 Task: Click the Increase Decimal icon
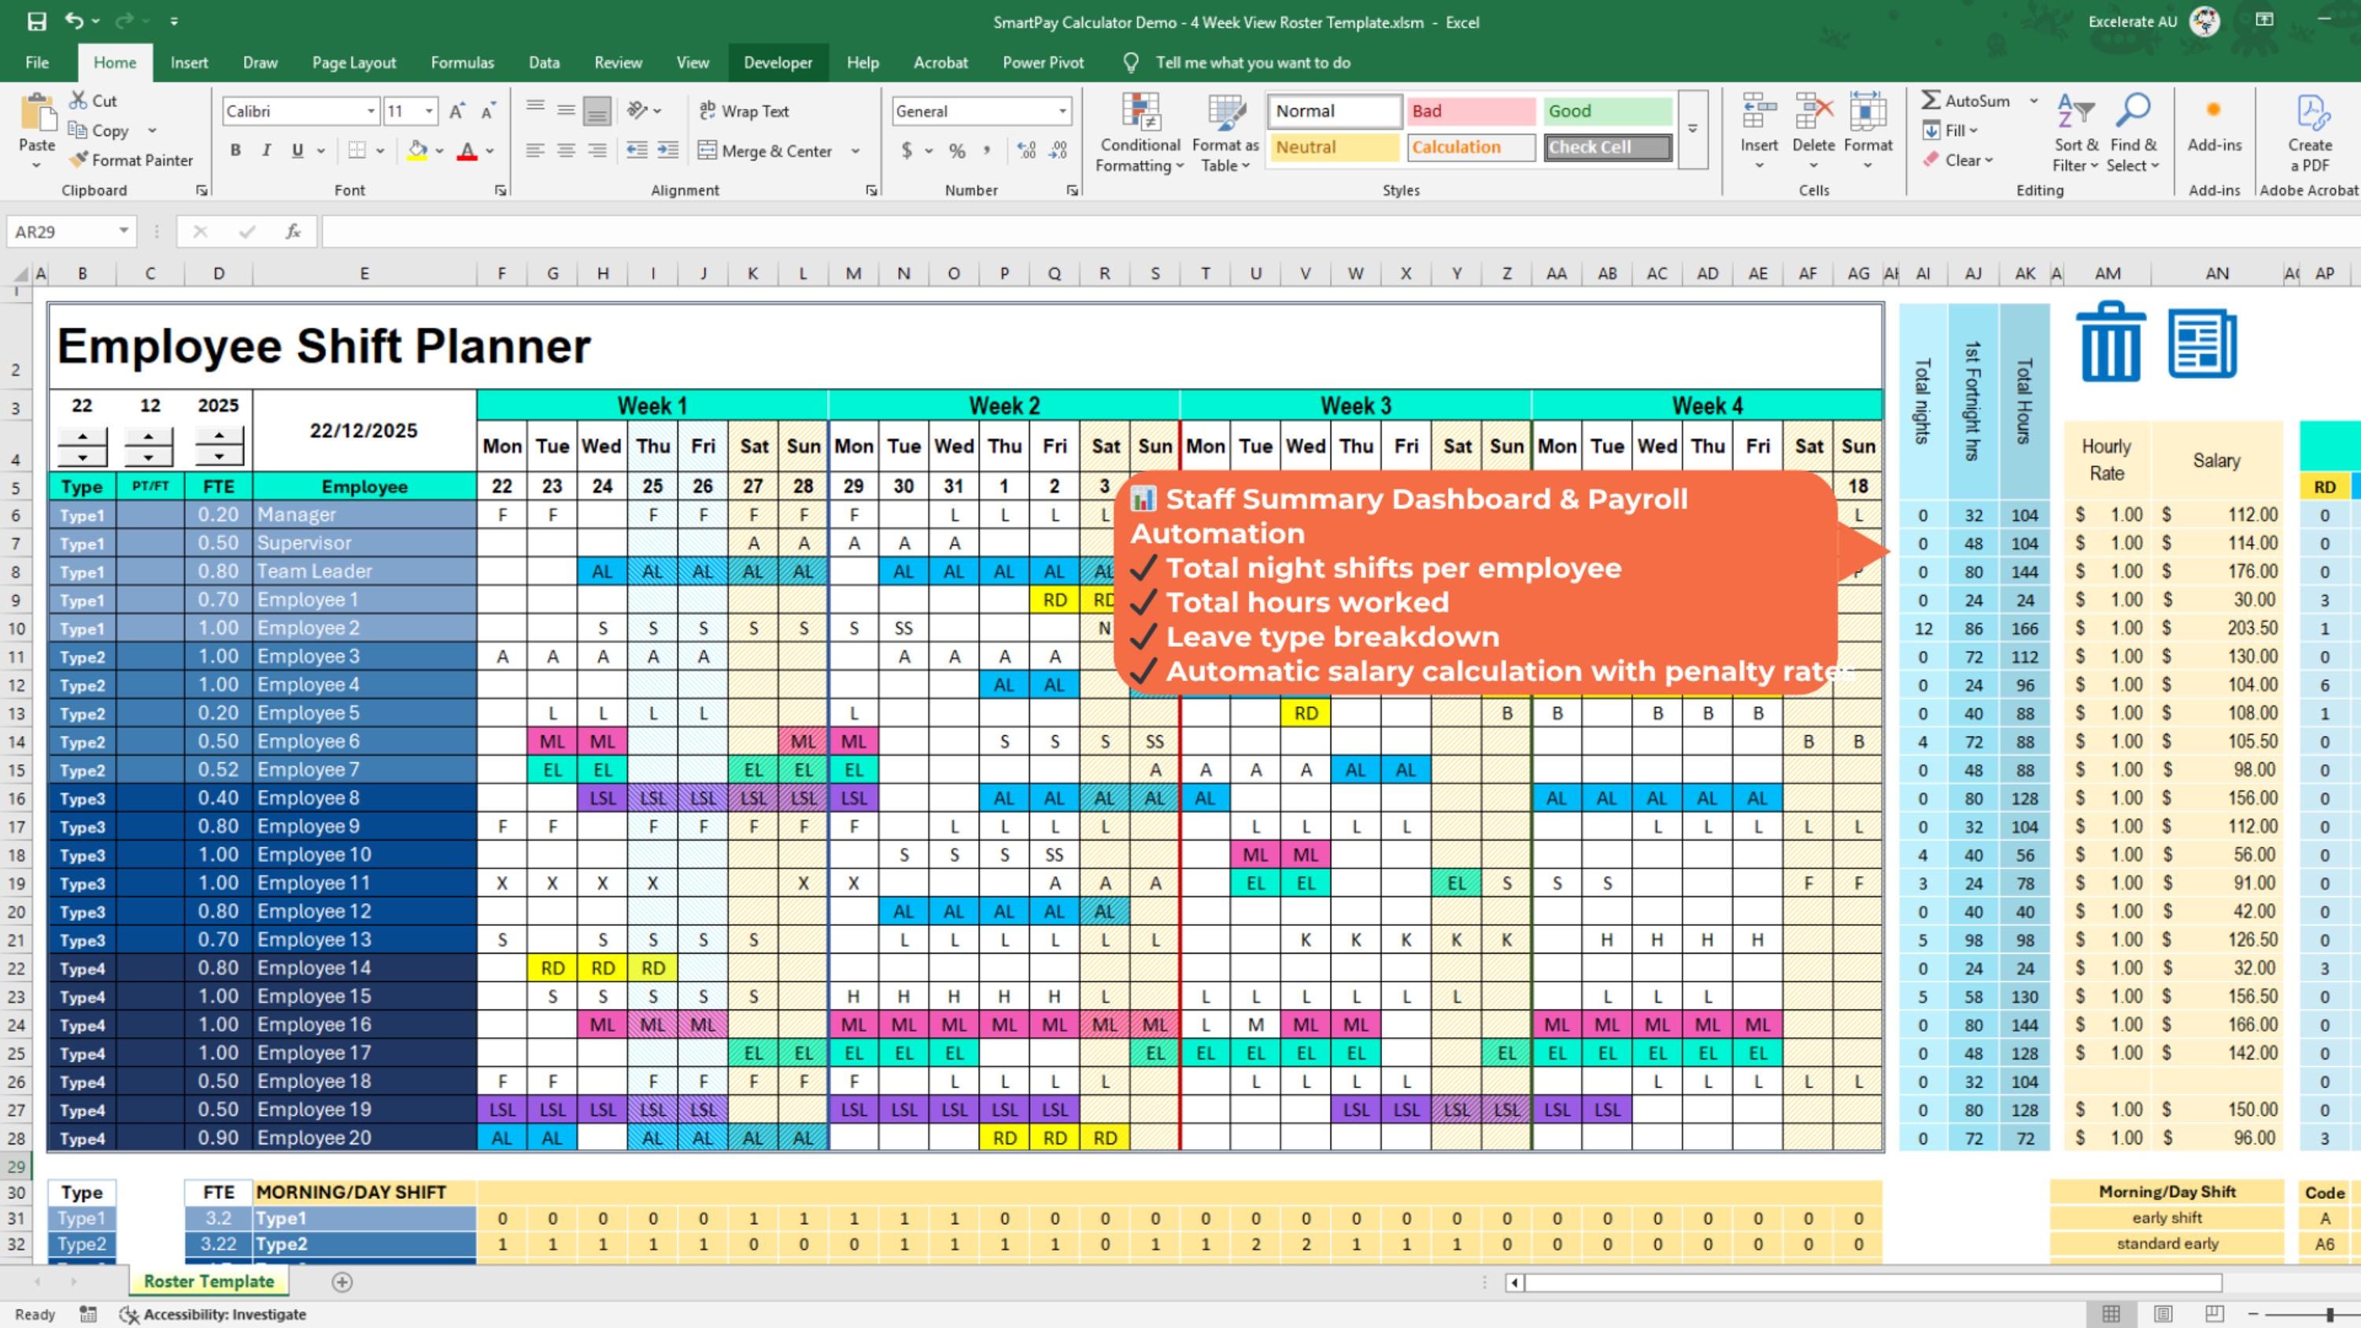coord(1026,150)
